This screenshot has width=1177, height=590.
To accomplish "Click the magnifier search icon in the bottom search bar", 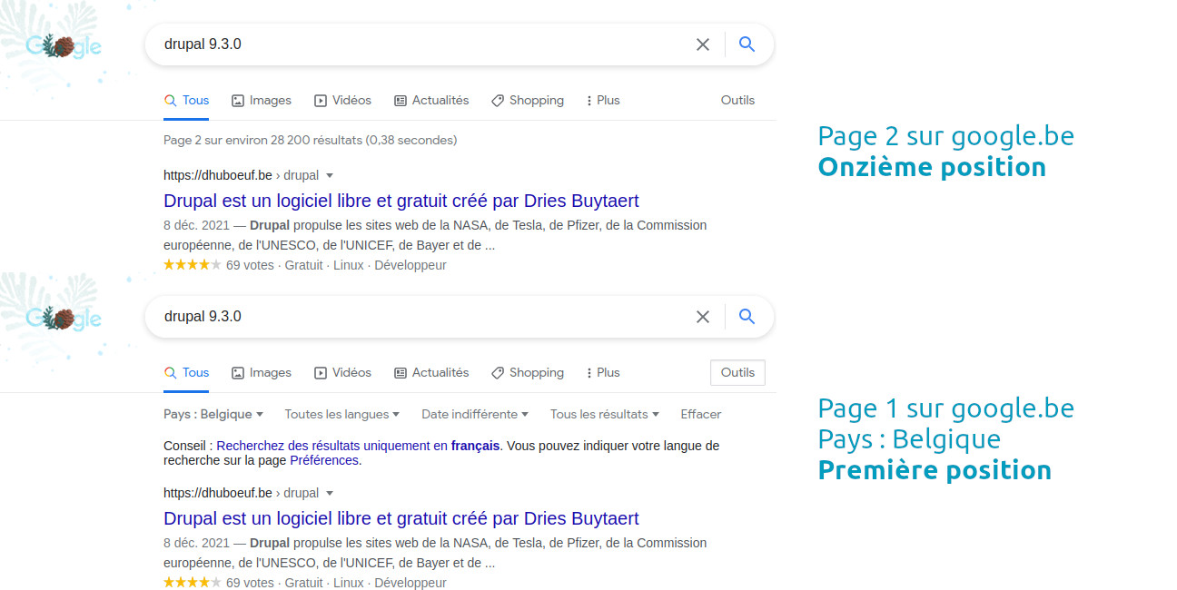I will (x=747, y=317).
